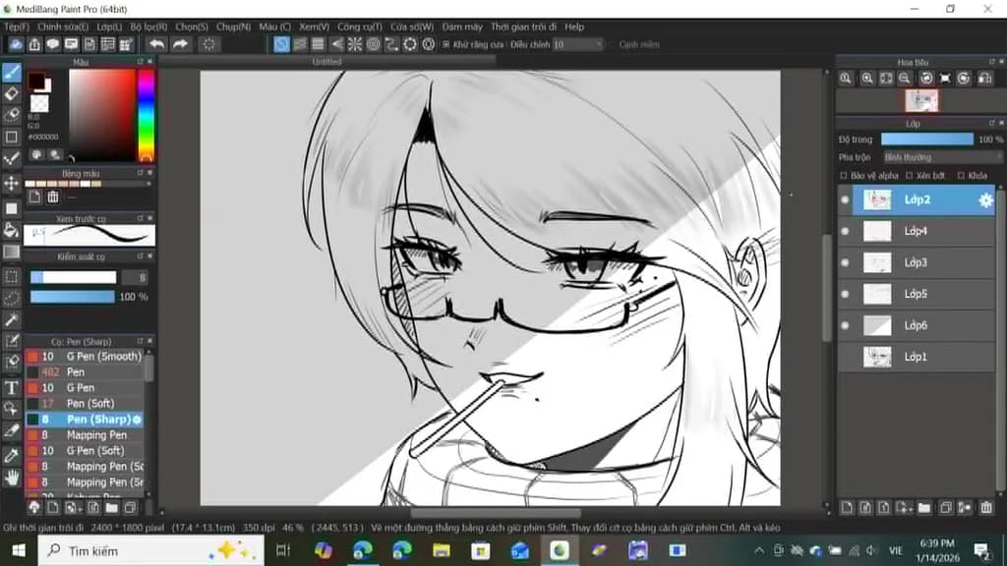The width and height of the screenshot is (1007, 566).
Task: Open the add-brush dropdown in brush panel
Action: pos(72,508)
